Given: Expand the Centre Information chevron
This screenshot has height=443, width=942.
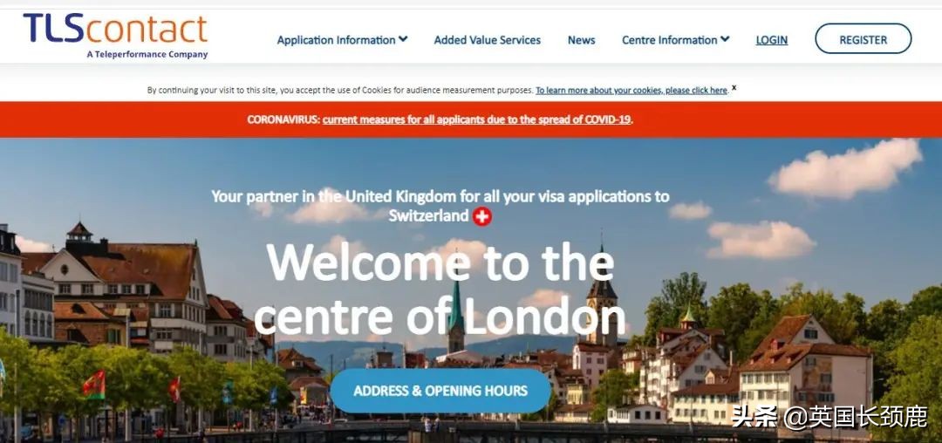Looking at the screenshot, I should pyautogui.click(x=725, y=39).
